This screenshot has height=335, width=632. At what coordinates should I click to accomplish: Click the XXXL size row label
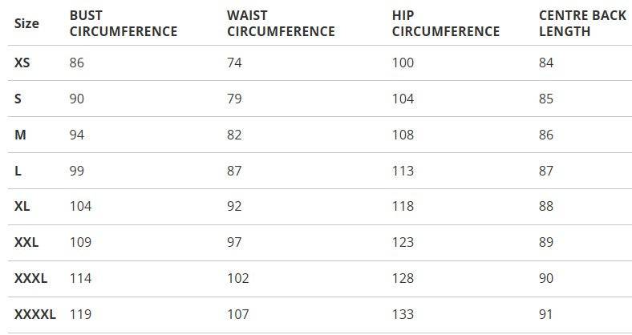point(31,278)
